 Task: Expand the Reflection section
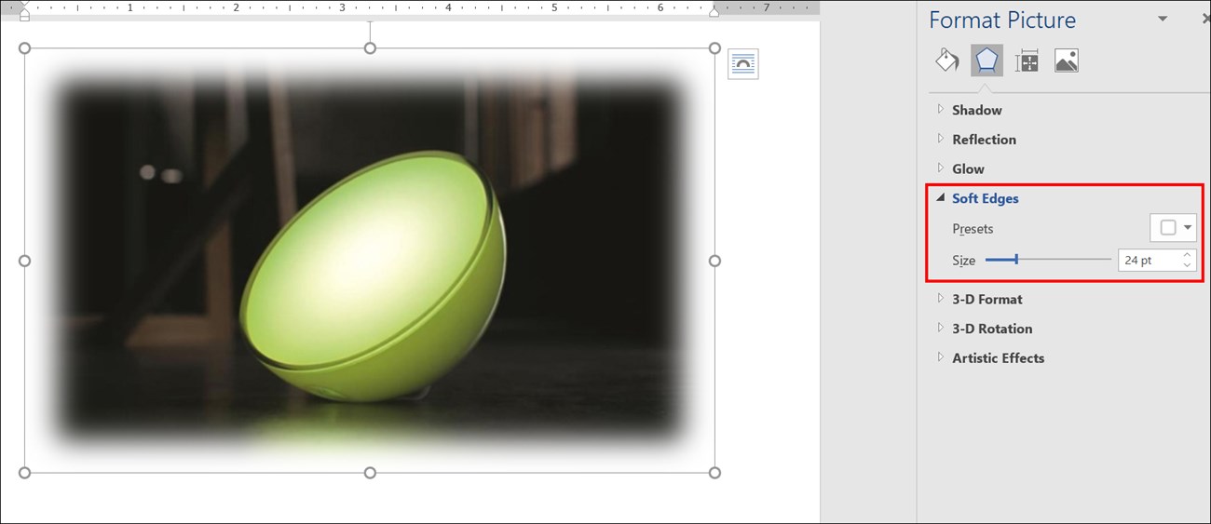(984, 140)
